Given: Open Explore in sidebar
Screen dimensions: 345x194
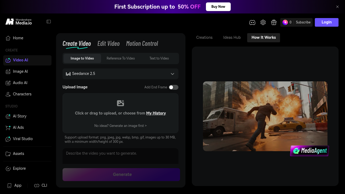Looking at the screenshot, I should (27, 168).
